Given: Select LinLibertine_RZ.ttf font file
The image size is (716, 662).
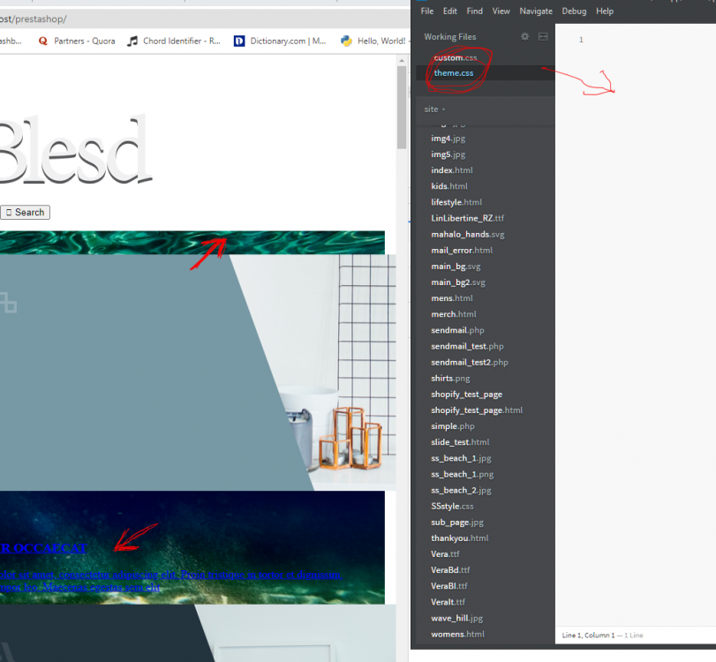Looking at the screenshot, I should [467, 218].
